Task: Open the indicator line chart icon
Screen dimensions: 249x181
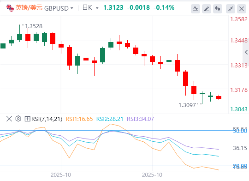Action: [x=196, y=9]
